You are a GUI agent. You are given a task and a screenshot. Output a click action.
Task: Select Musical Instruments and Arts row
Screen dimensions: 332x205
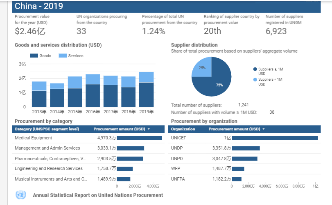tap(88, 179)
